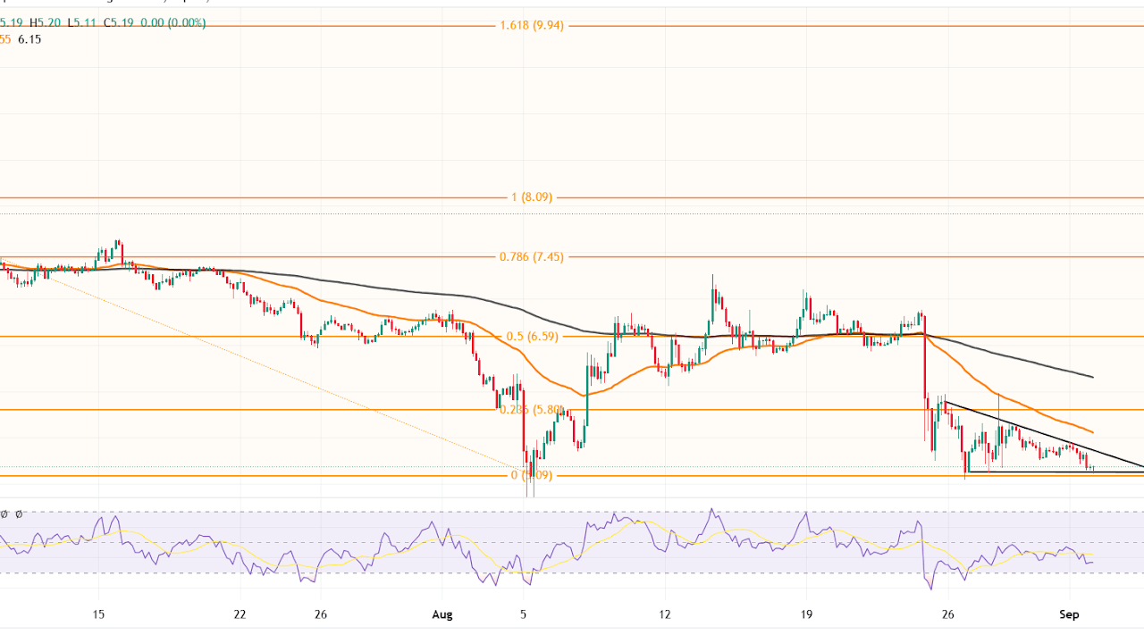
Task: Click the 15 date label on time axis
Action: 98,614
